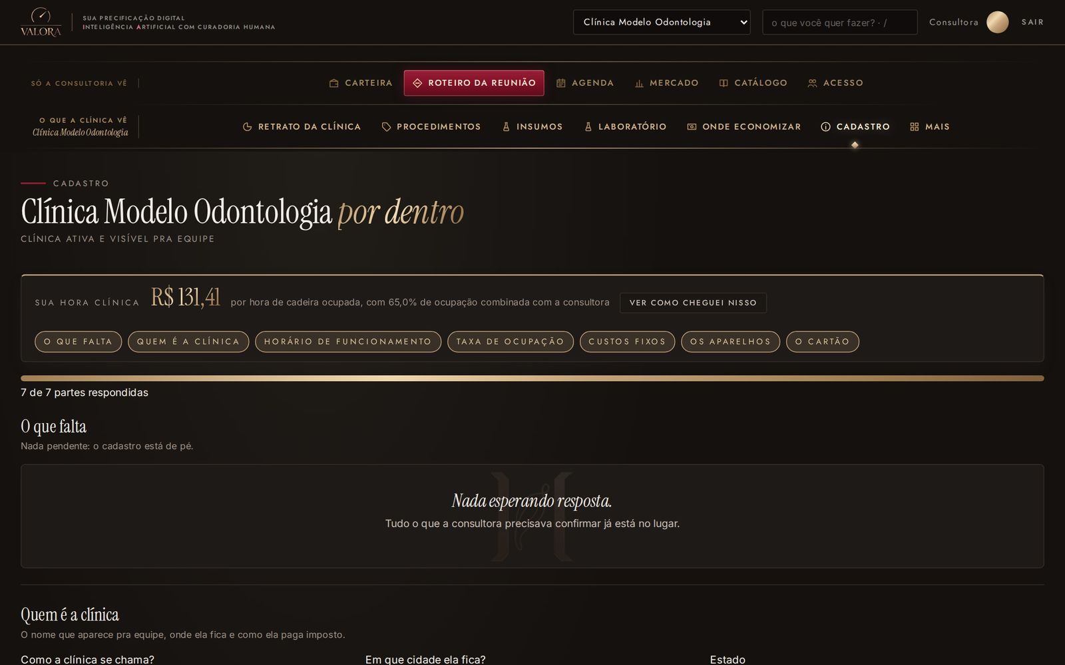1065x665 pixels.
Task: Click the Cadastro info icon
Action: (x=825, y=127)
